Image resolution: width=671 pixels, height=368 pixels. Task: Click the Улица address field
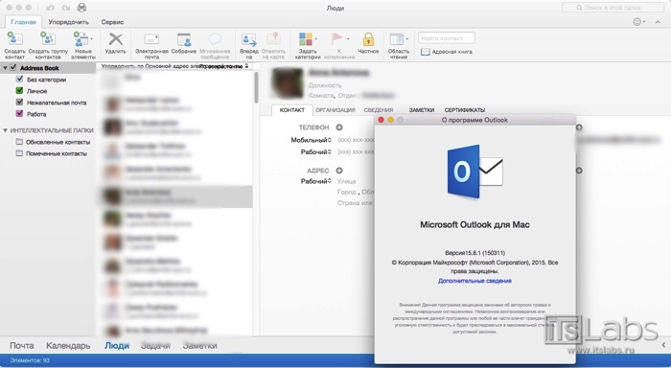point(347,181)
